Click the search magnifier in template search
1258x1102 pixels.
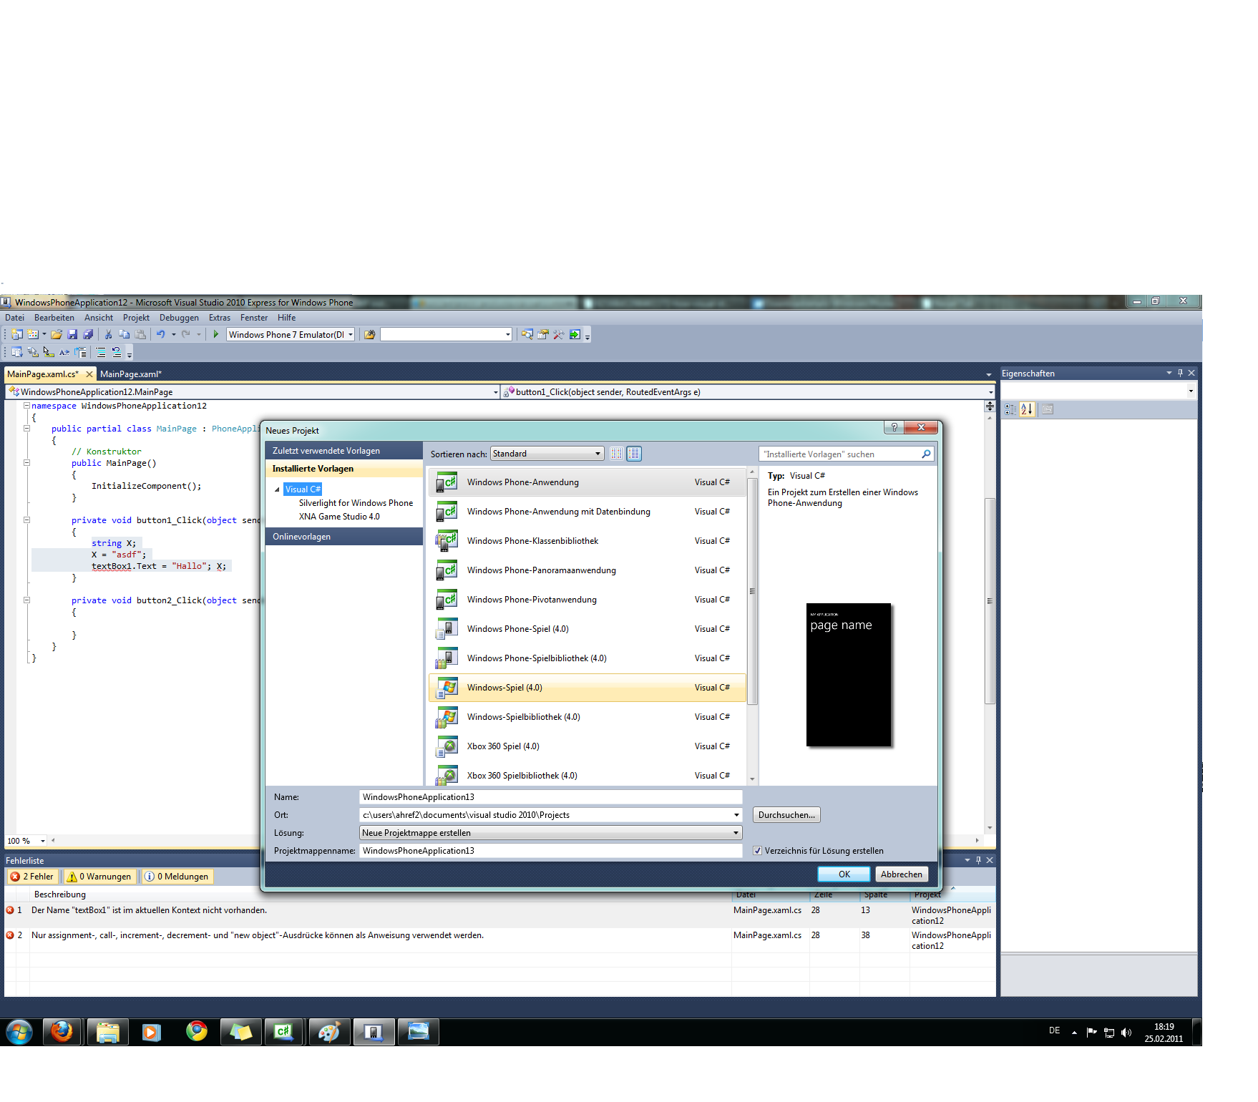(x=926, y=454)
